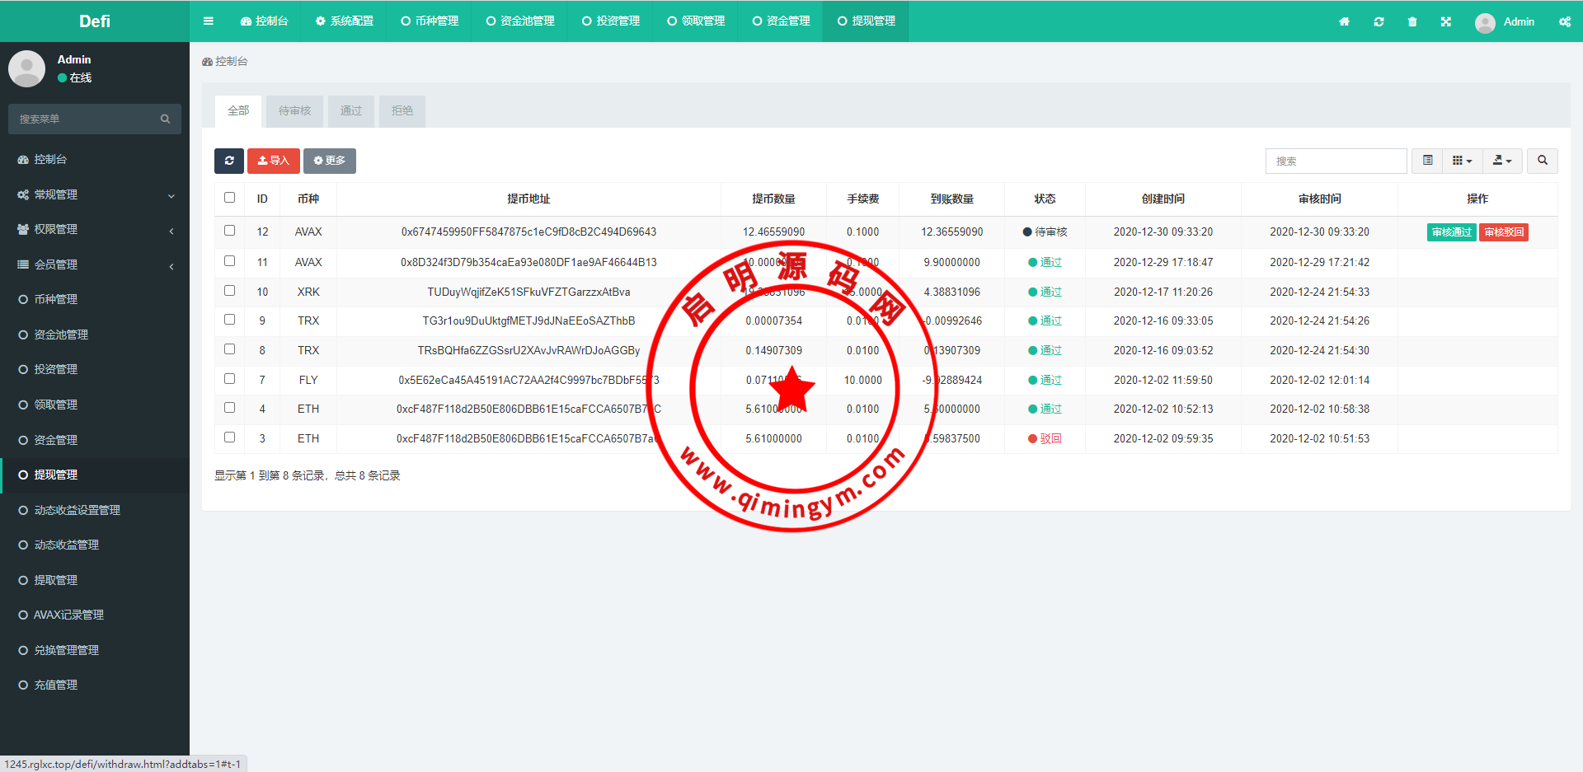Open AVAX记录管理 in the sidebar
1583x772 pixels.
click(68, 615)
